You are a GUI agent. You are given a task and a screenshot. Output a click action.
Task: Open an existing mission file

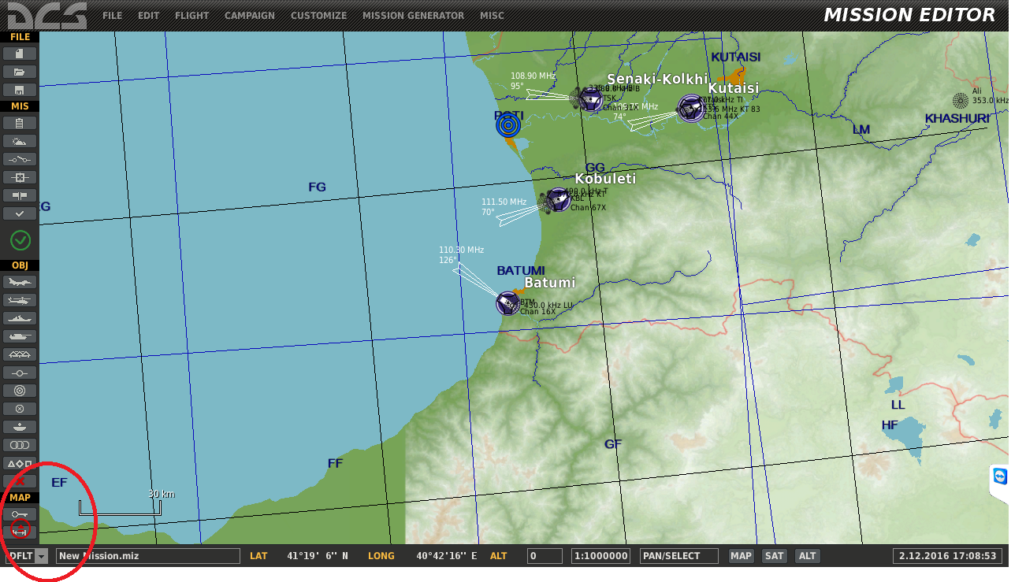(x=20, y=72)
